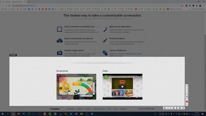
Task: Open the Other bookmarks folder
Action: point(198,9)
